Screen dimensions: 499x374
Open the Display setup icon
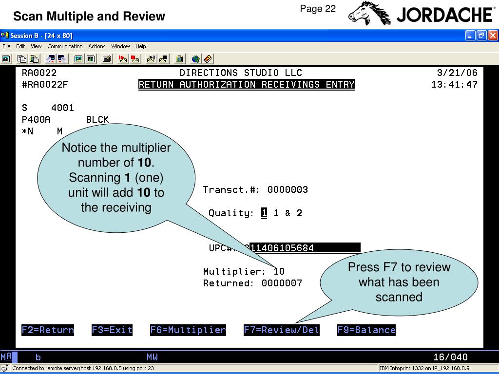pos(78,59)
